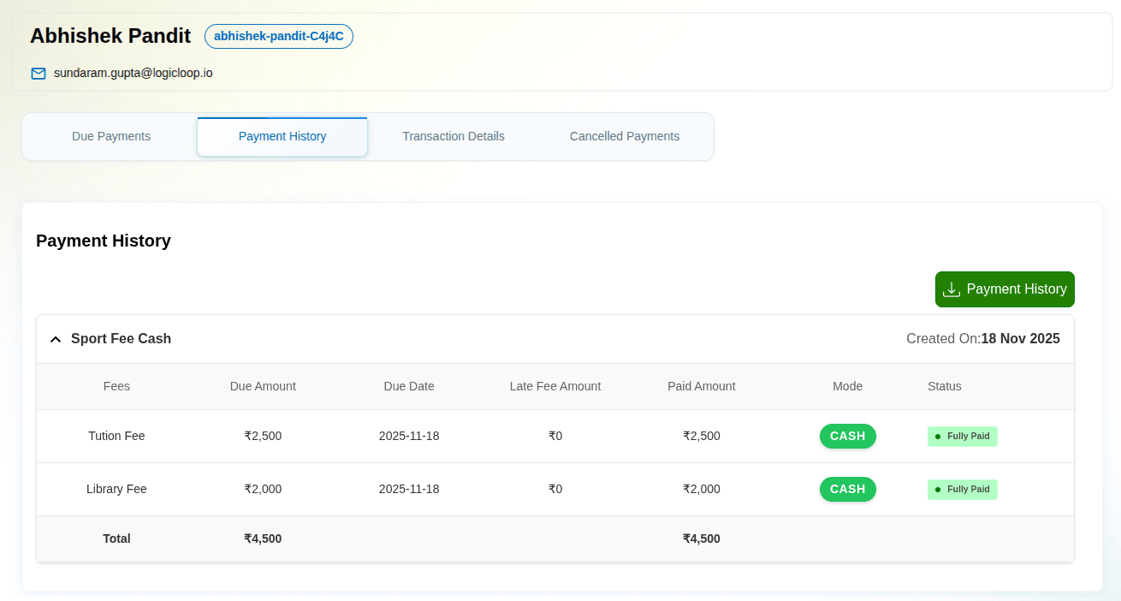Screen dimensions: 1121x601
Task: Switch to the Due Payments tab
Action: [111, 136]
